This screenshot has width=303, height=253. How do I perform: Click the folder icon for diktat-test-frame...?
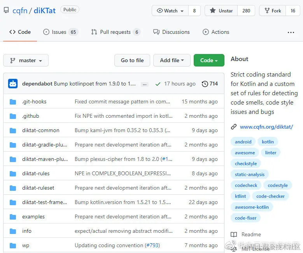pos(13,202)
